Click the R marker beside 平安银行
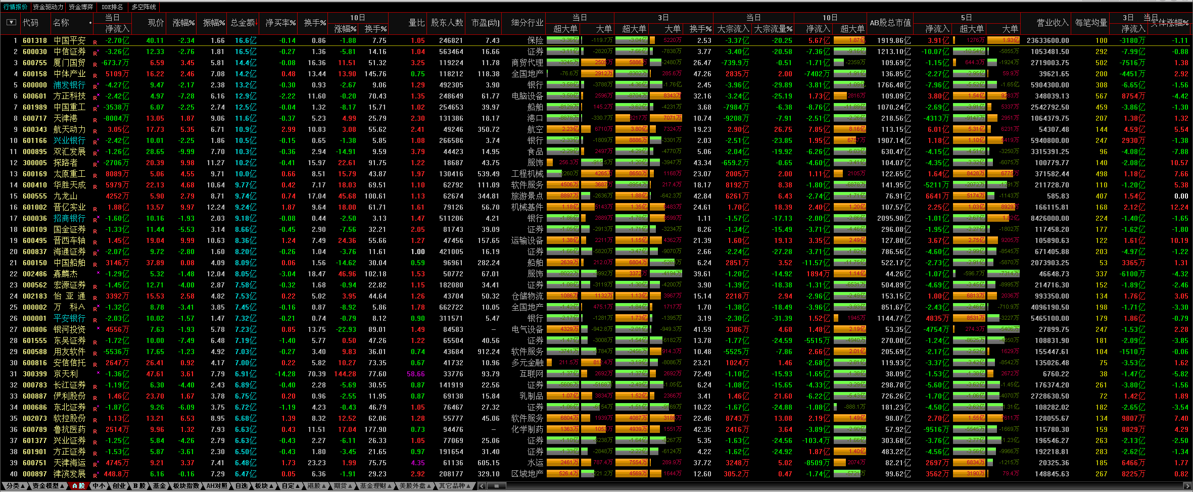The width and height of the screenshot is (1193, 492). (x=95, y=319)
